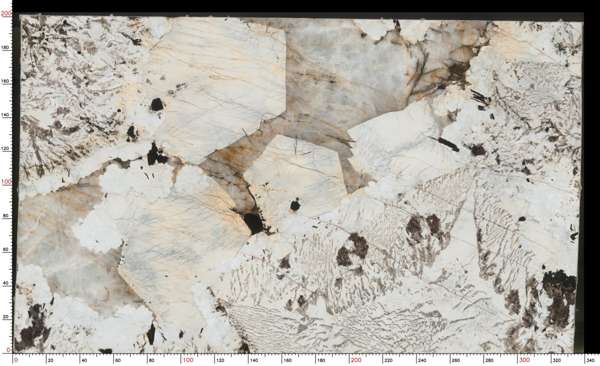Viewport: 600px width, 366px height.
Task: Click red 200 on the horizontal ruler
Action: [356, 360]
